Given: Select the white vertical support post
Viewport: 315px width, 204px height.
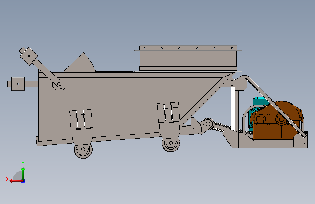Looking at the screenshot, I should tap(233, 109).
